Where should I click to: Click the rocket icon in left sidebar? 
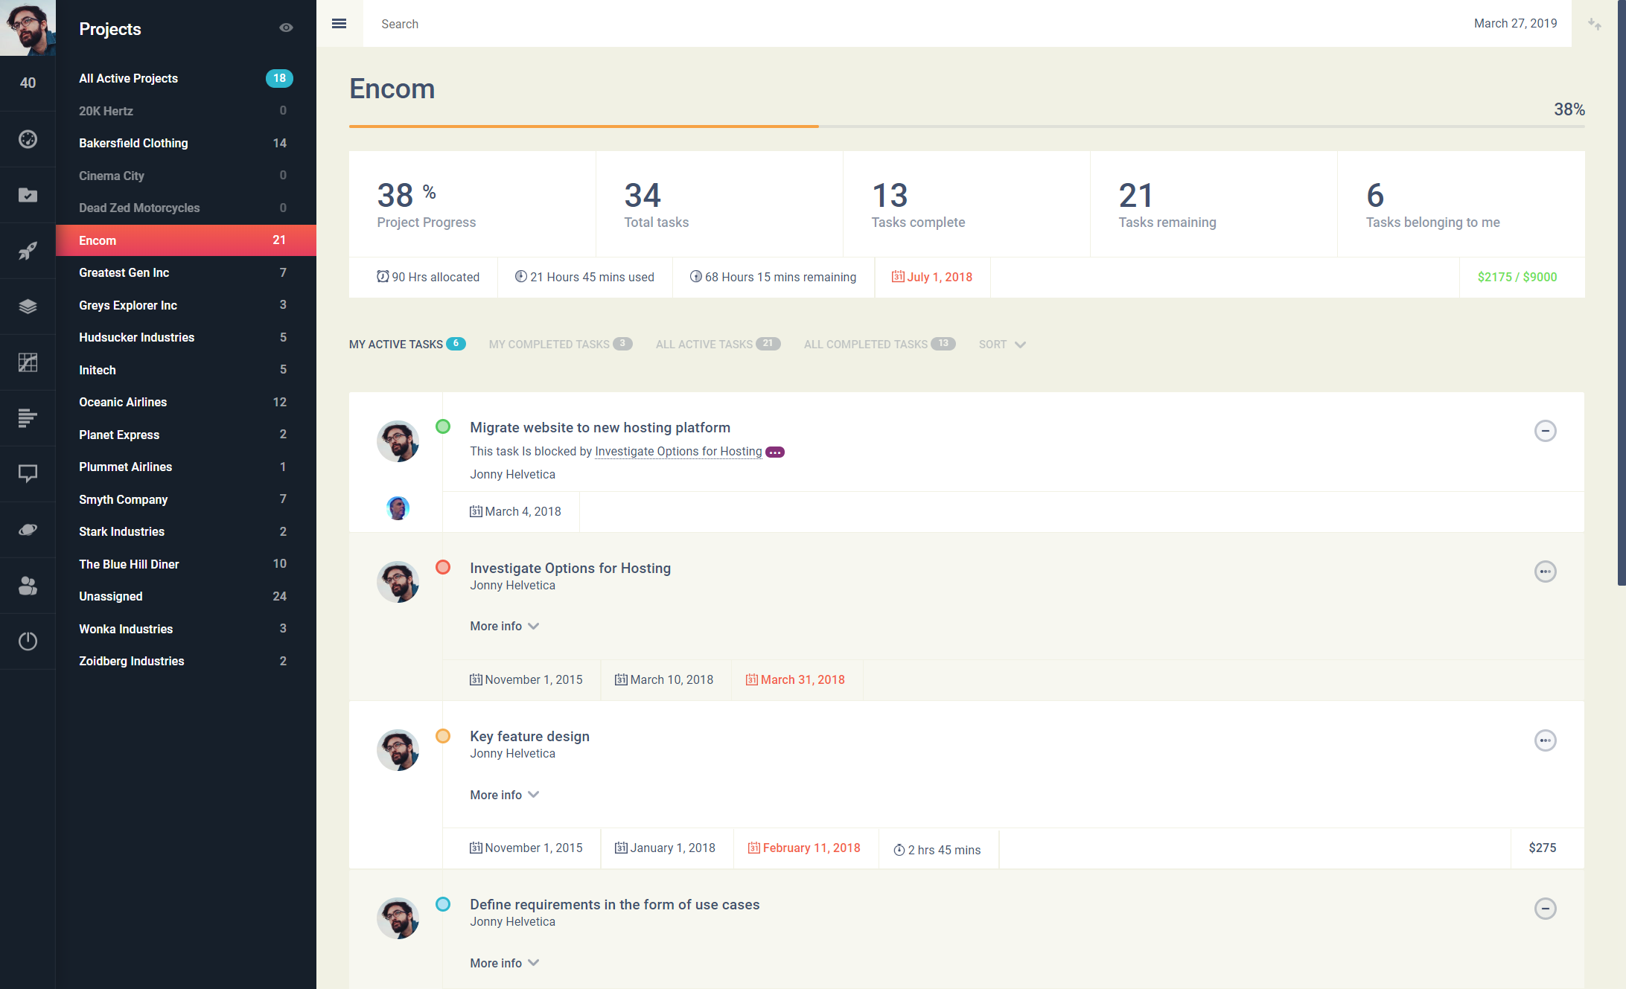(28, 251)
